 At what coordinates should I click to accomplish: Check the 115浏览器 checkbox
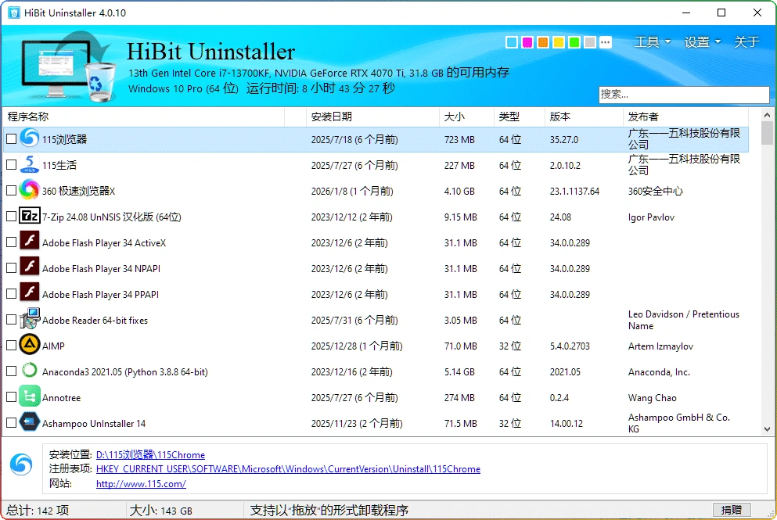point(11,138)
